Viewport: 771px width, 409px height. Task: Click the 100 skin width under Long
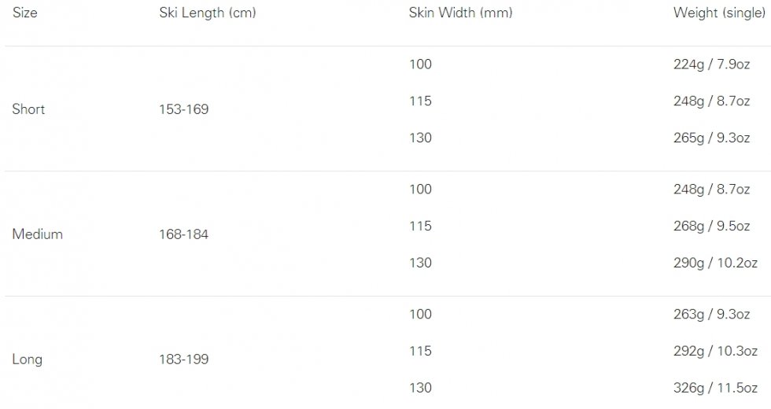tap(420, 314)
